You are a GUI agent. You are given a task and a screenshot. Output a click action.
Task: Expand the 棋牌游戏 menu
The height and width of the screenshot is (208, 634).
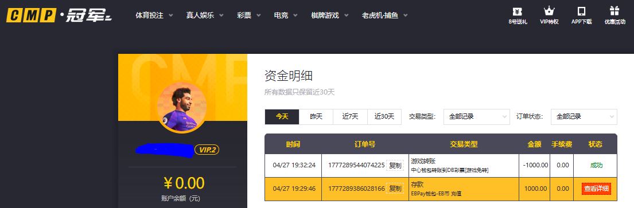[330, 15]
